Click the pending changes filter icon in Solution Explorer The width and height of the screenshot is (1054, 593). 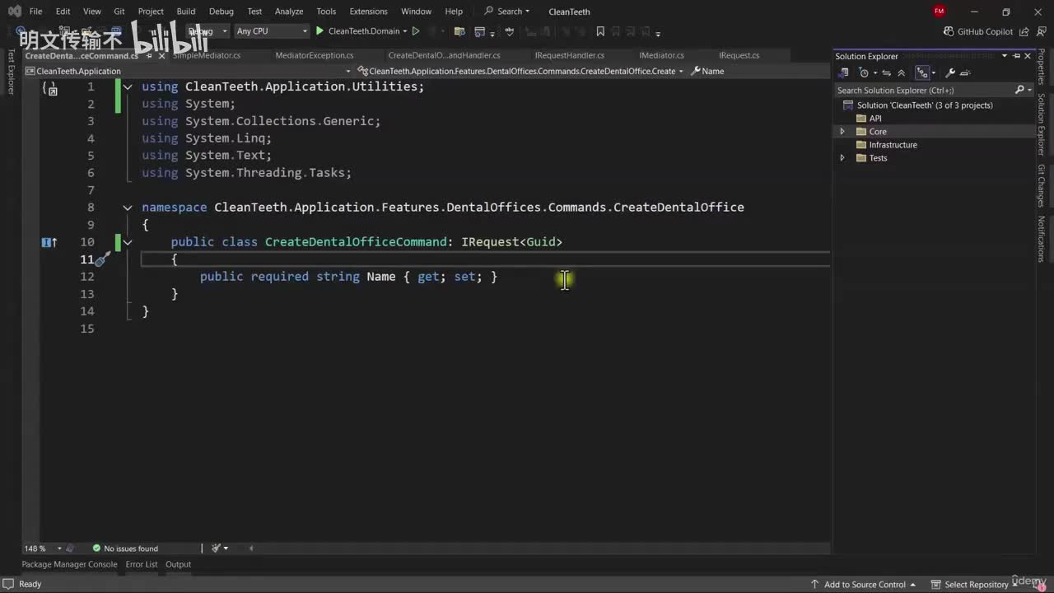click(864, 72)
